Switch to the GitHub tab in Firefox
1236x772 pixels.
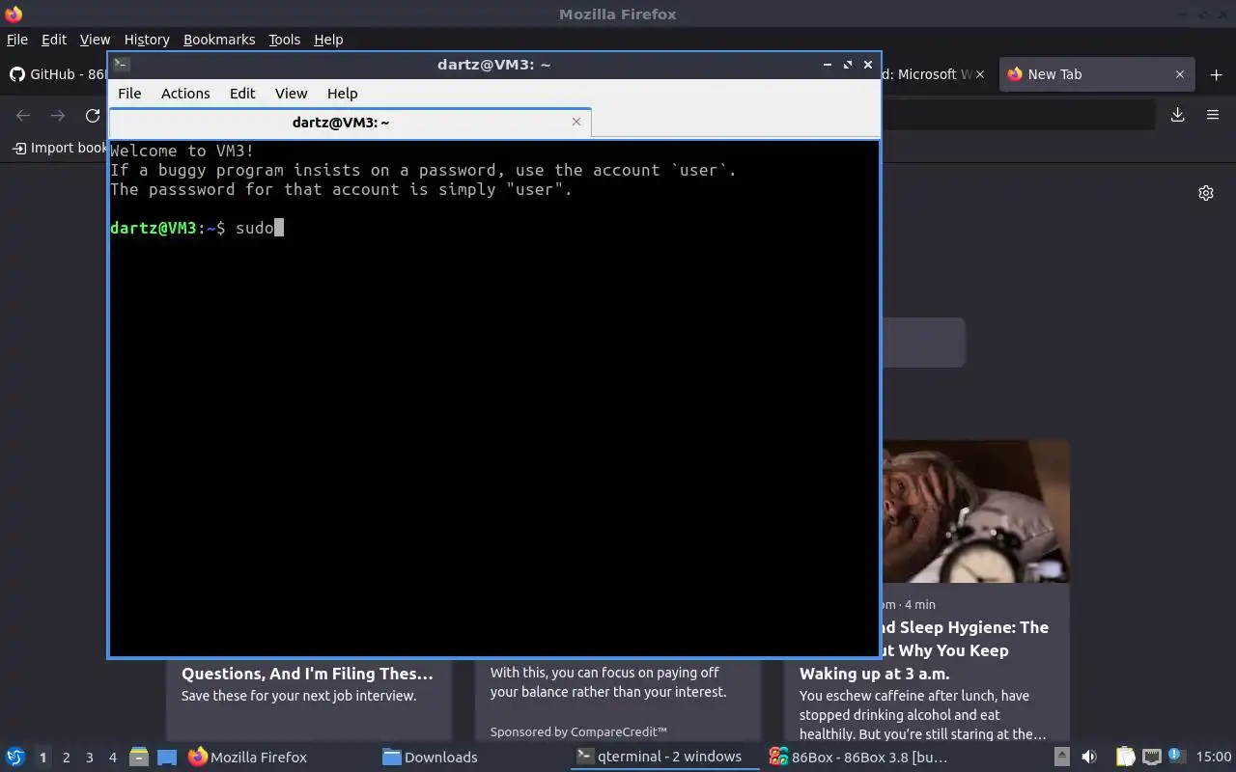56,74
